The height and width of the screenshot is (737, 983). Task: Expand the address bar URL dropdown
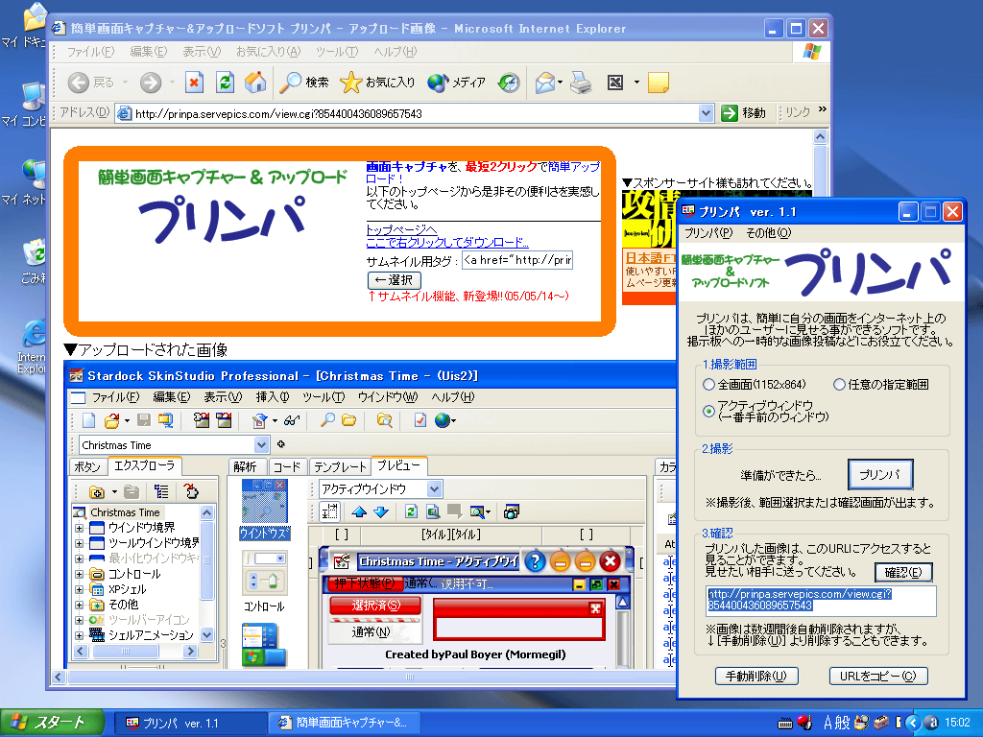click(x=706, y=113)
